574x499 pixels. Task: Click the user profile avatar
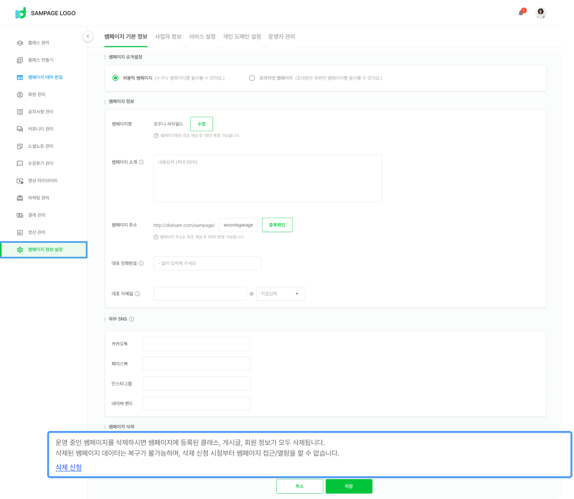[x=541, y=13]
